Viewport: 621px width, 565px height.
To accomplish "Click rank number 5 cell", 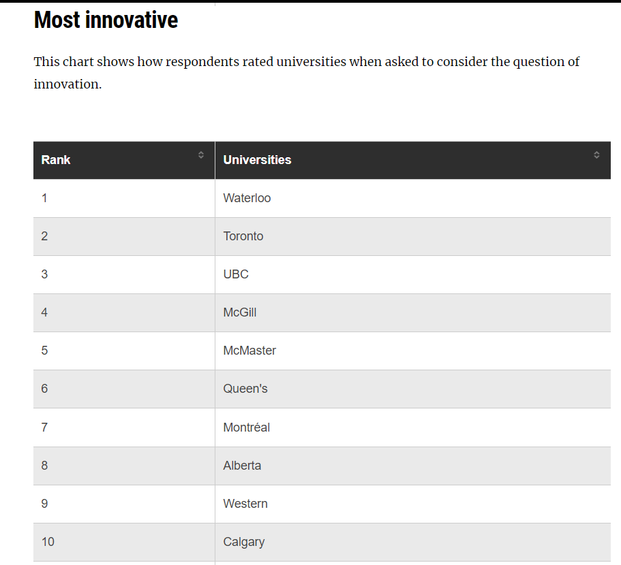I will [124, 351].
